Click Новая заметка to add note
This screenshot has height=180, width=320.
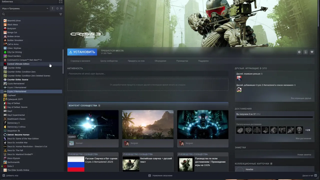point(304,155)
